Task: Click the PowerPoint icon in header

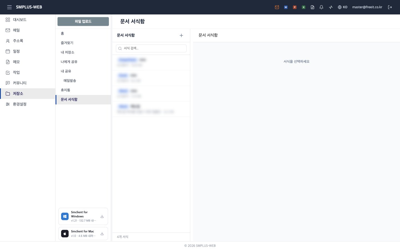Action: (295, 7)
